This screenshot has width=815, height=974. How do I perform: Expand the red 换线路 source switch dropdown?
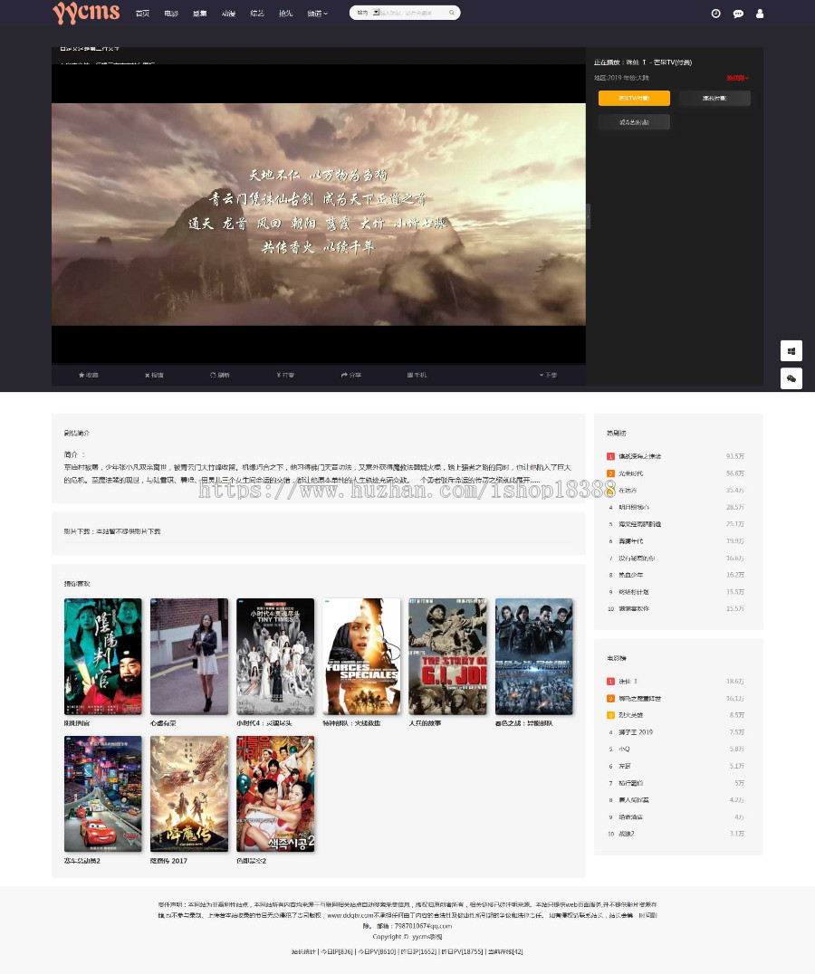click(737, 78)
